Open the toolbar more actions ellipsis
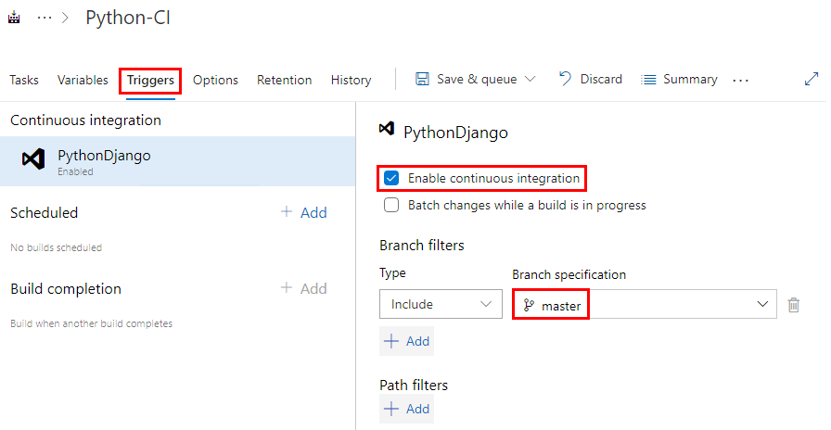 (740, 81)
